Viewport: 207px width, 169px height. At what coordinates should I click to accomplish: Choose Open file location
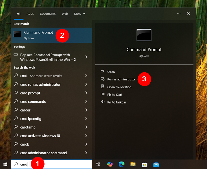tap(119, 87)
